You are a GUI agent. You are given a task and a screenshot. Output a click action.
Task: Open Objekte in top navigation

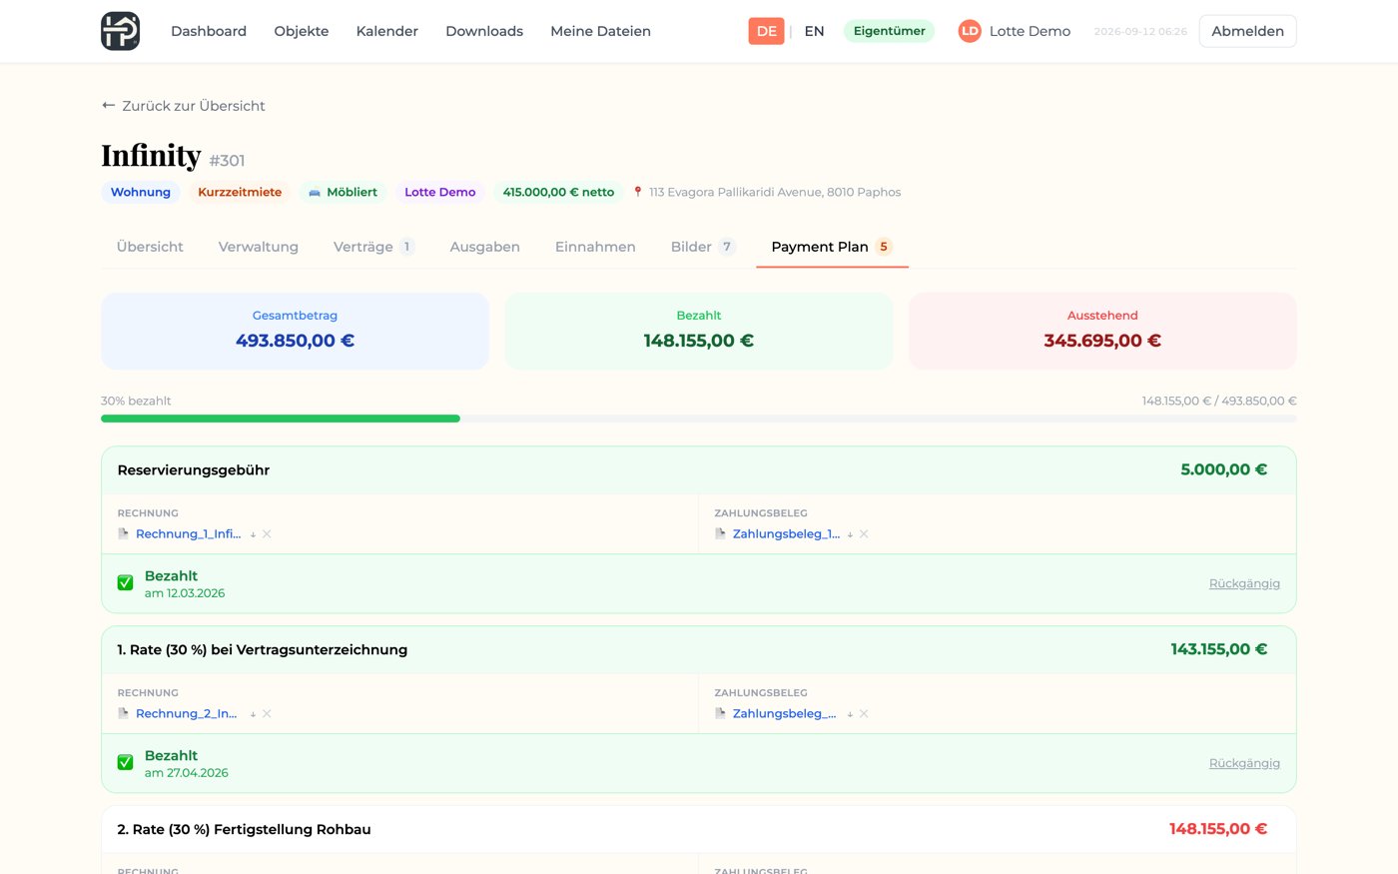point(302,31)
